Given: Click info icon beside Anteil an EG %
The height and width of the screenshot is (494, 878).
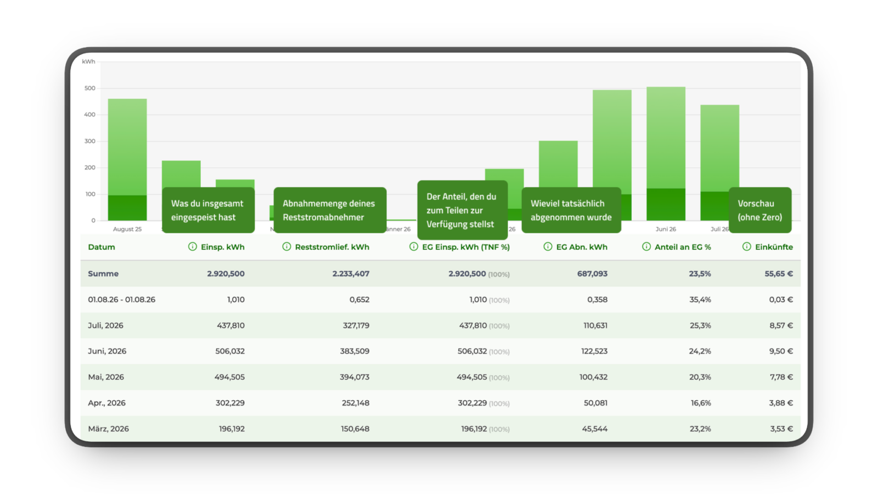Looking at the screenshot, I should click(646, 246).
